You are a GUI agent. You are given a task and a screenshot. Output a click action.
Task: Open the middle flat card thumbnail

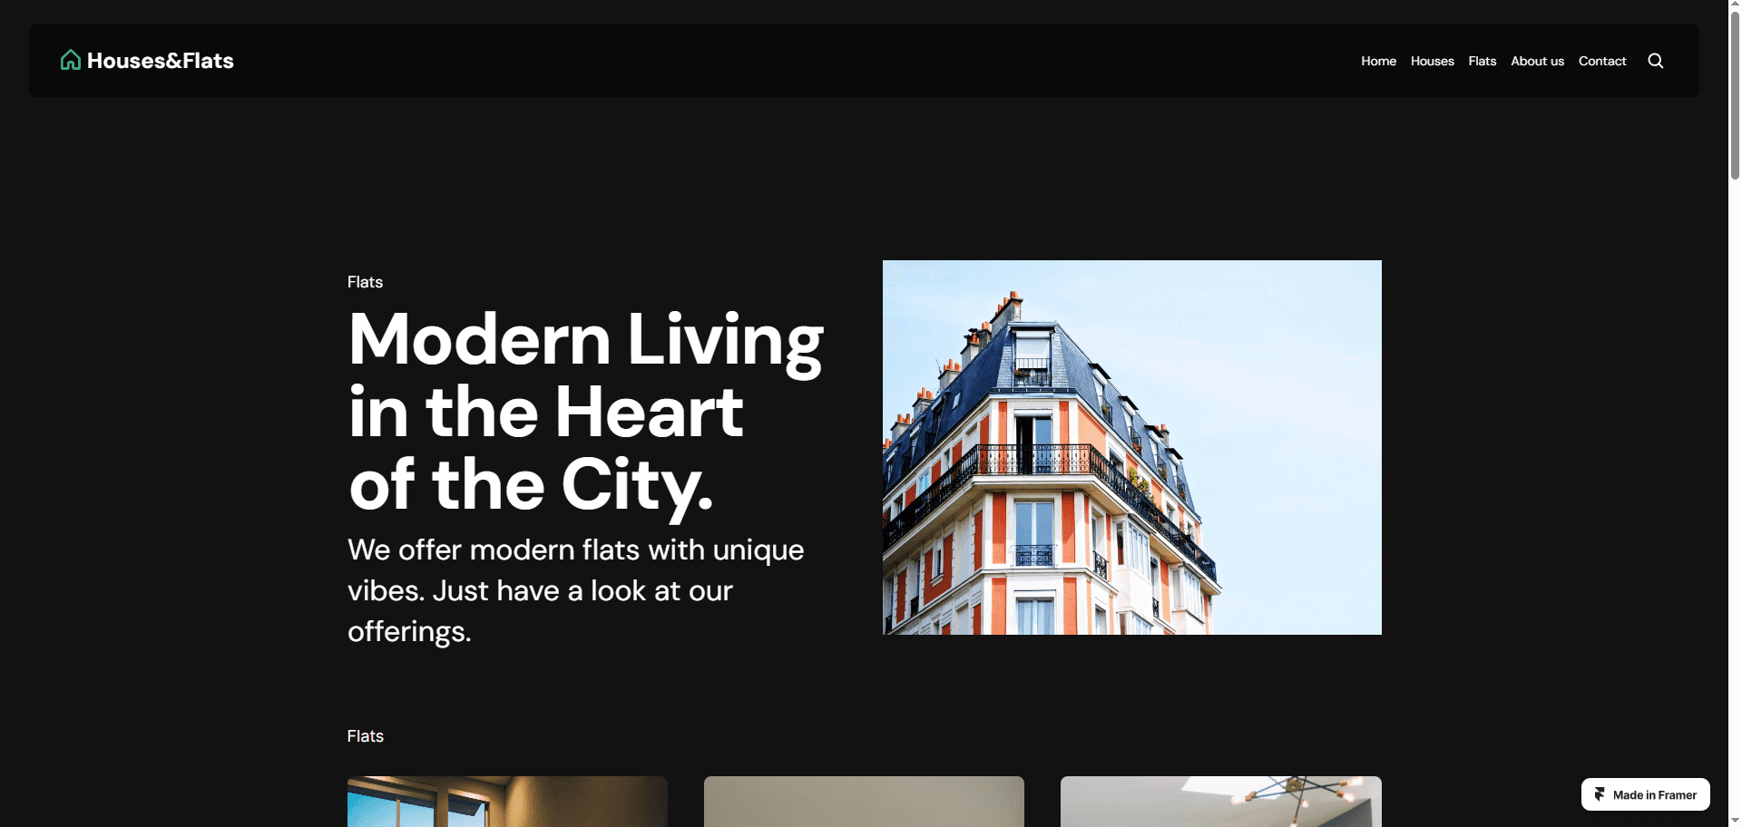(x=864, y=802)
